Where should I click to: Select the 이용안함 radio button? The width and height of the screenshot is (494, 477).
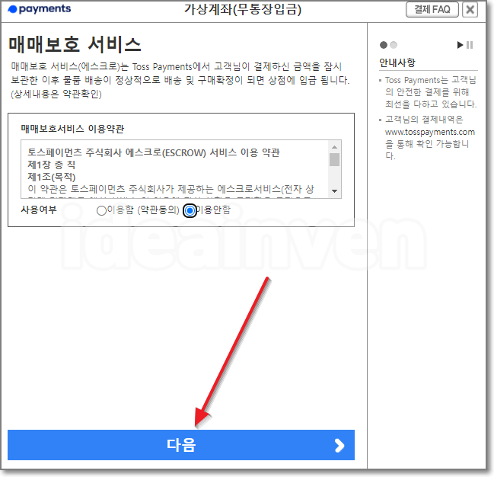[x=190, y=210]
